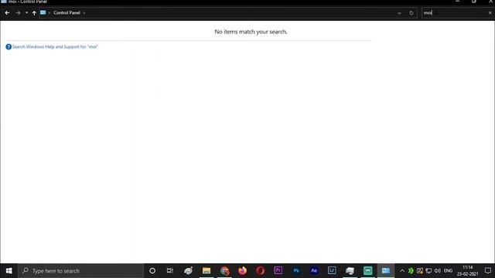The width and height of the screenshot is (495, 278).
Task: Restore down the Control Panel window
Action: [474, 2]
